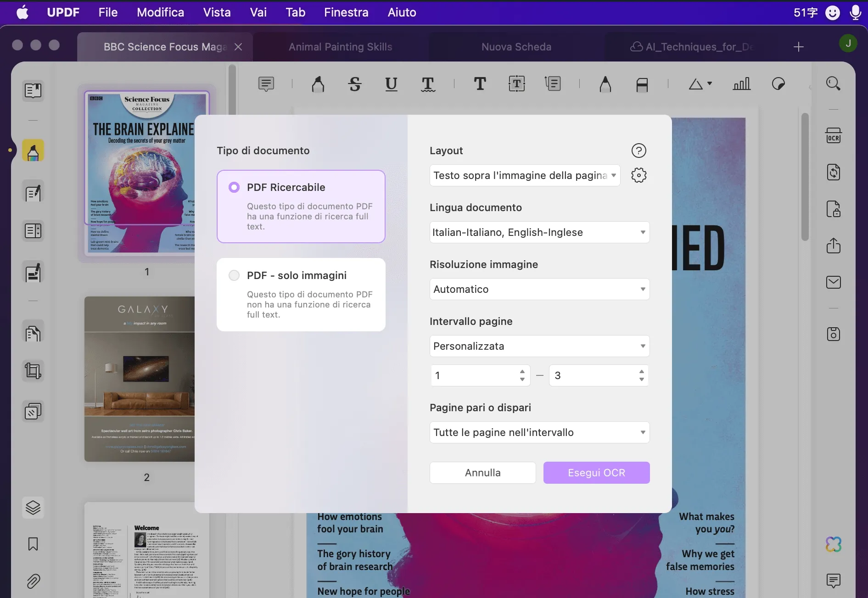The width and height of the screenshot is (868, 598).
Task: Select the Sticker tool icon
Action: 778,84
